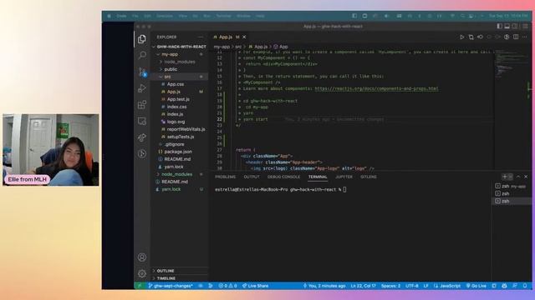Screen dimensions: 535x300
Task: Open the Customize Layout icon in title bar
Action: pos(526,26)
